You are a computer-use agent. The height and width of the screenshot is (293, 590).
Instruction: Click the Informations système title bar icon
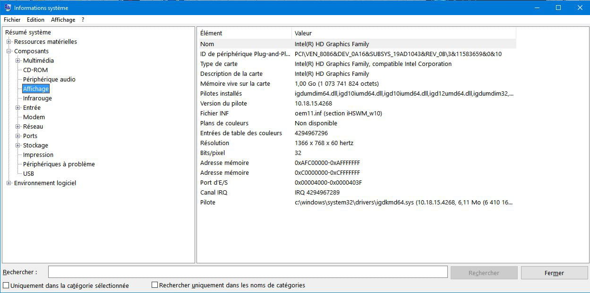[x=7, y=8]
